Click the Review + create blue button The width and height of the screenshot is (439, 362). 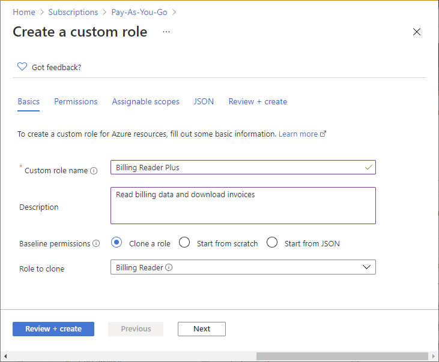coord(53,329)
